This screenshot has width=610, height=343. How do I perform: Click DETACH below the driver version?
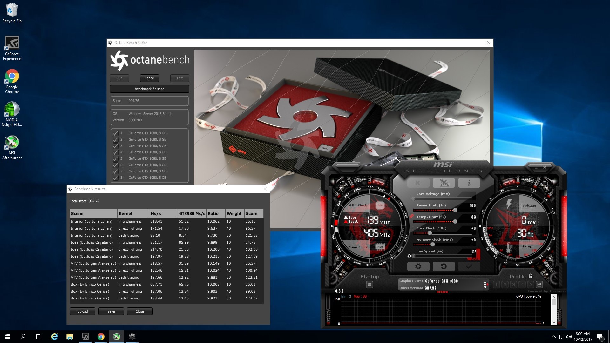point(443,292)
